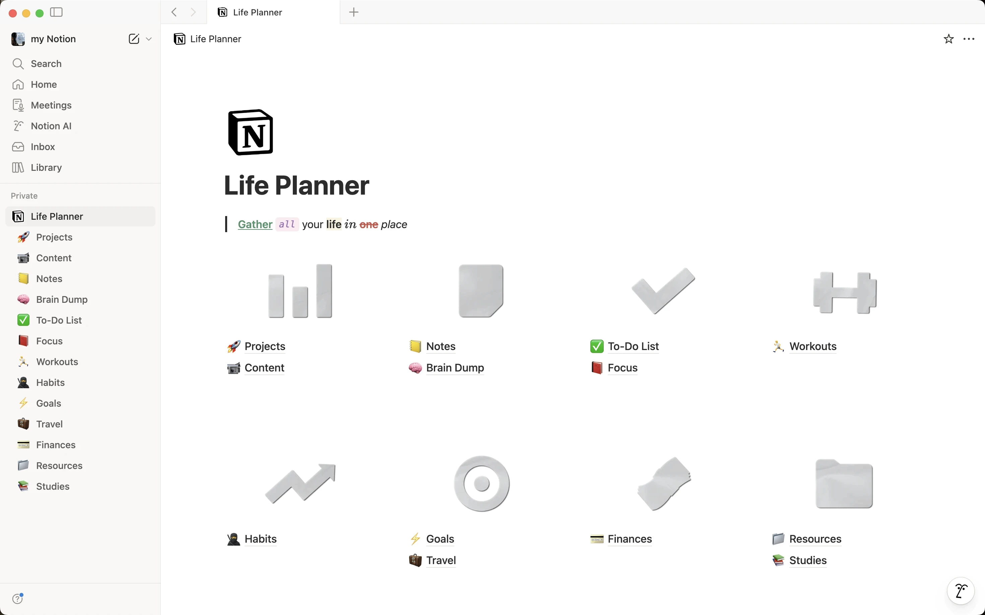Image resolution: width=985 pixels, height=615 pixels.
Task: Click the new page compose icon
Action: click(x=134, y=39)
